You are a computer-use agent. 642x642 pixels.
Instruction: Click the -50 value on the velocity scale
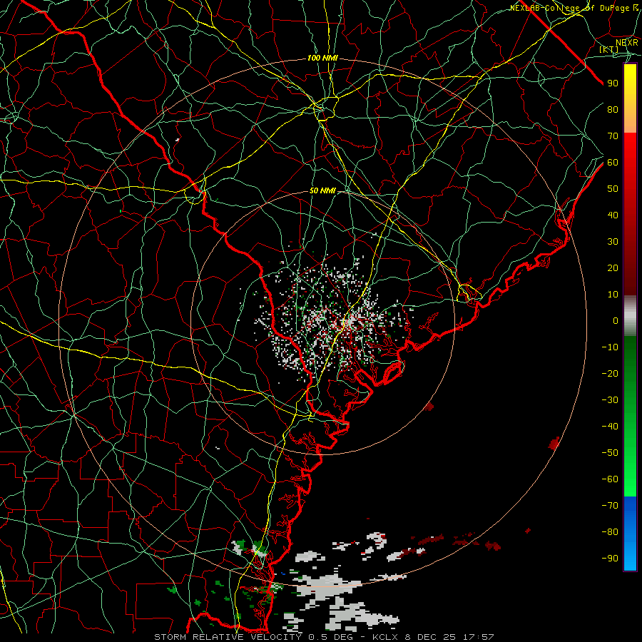coord(610,452)
